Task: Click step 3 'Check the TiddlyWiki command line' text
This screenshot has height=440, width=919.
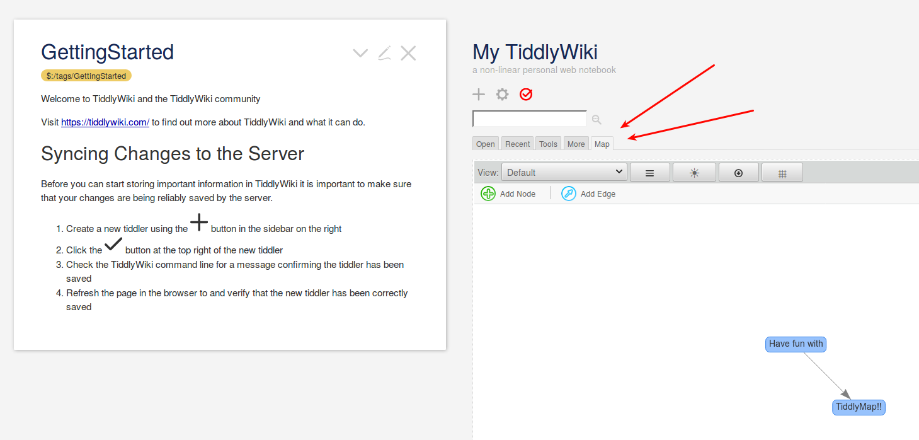Action: pos(235,272)
